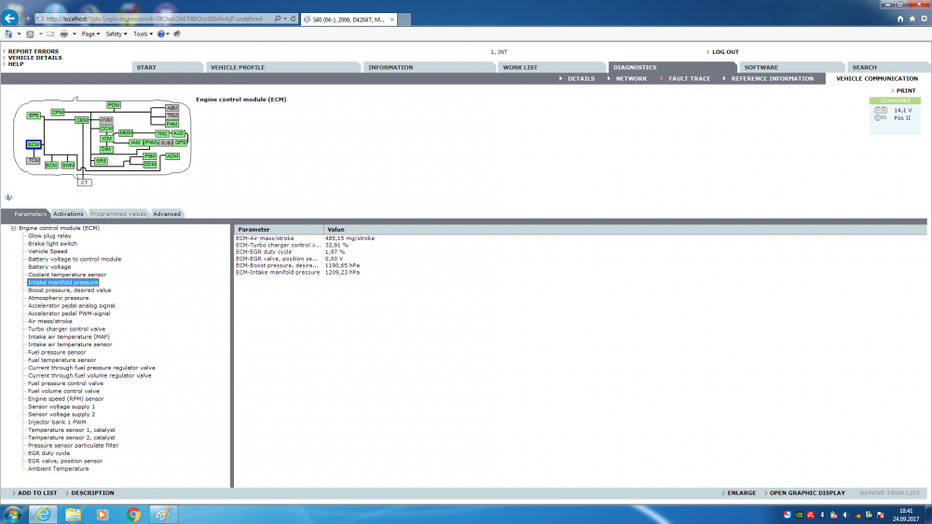
Task: Collapse the Engine control module tree node
Action: (x=14, y=228)
